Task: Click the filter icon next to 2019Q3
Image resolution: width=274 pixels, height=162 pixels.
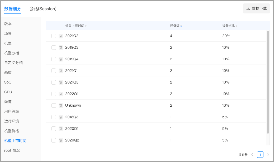Action: pos(61,48)
